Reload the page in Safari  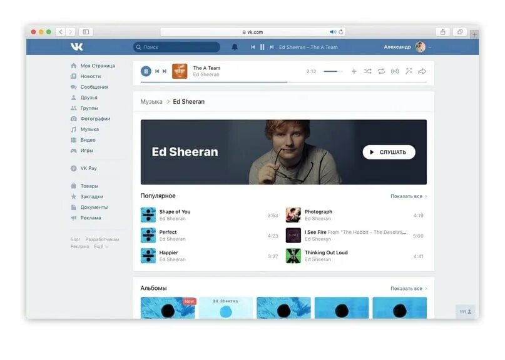click(341, 32)
